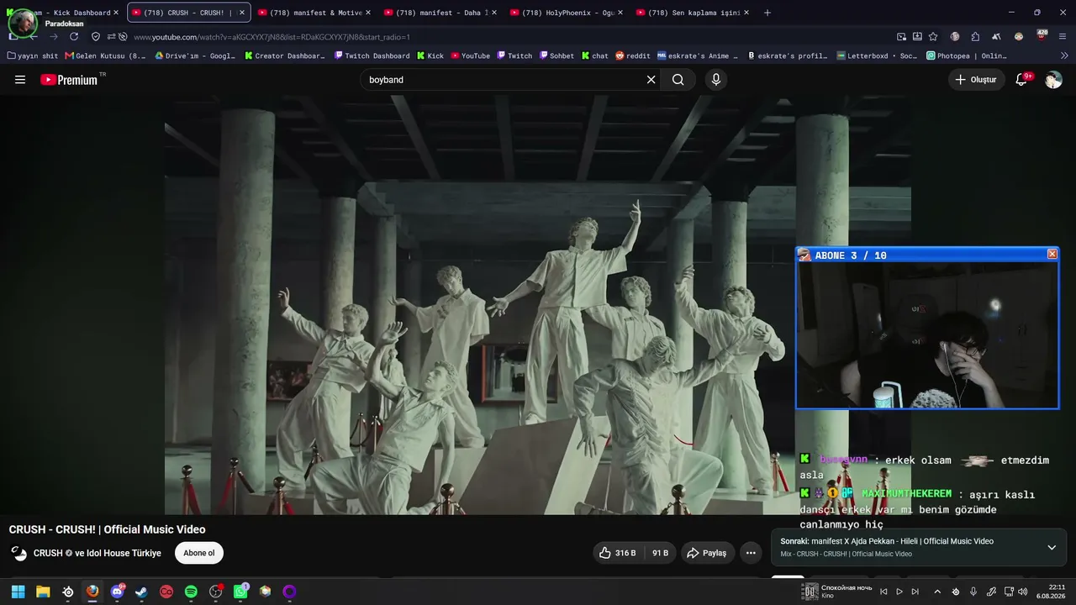Subscribe with the Abone ol button

(x=199, y=553)
